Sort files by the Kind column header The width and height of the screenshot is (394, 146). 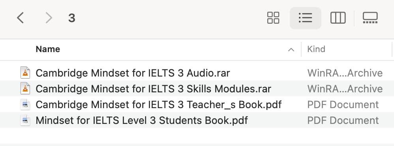coord(316,49)
